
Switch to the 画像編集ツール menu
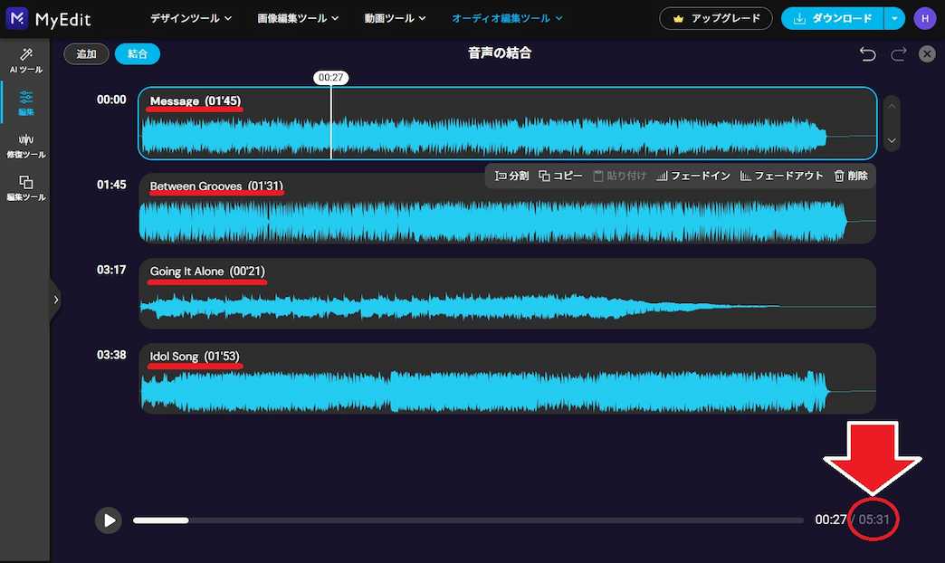(x=297, y=17)
